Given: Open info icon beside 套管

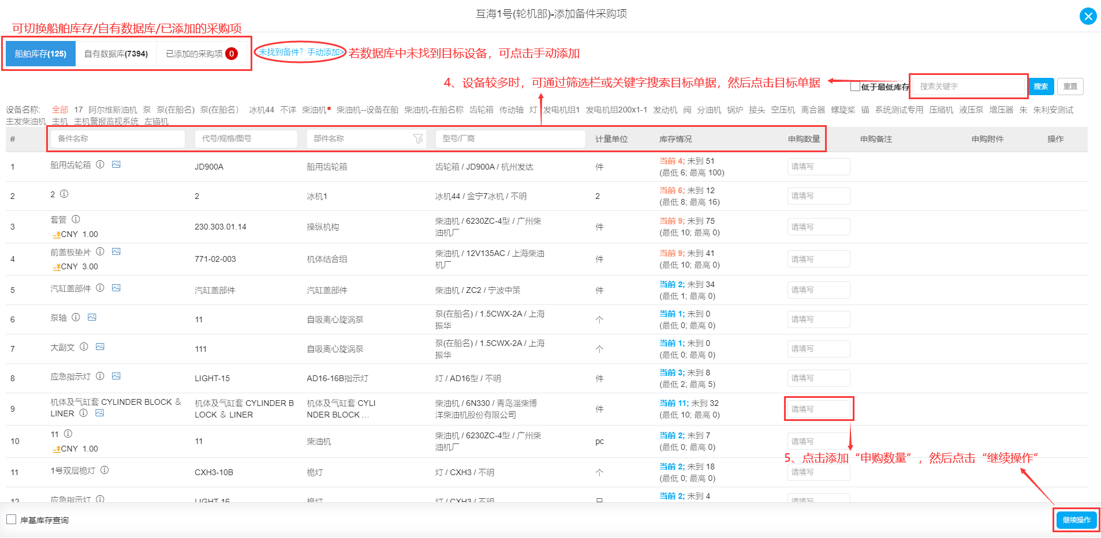Looking at the screenshot, I should (x=76, y=219).
